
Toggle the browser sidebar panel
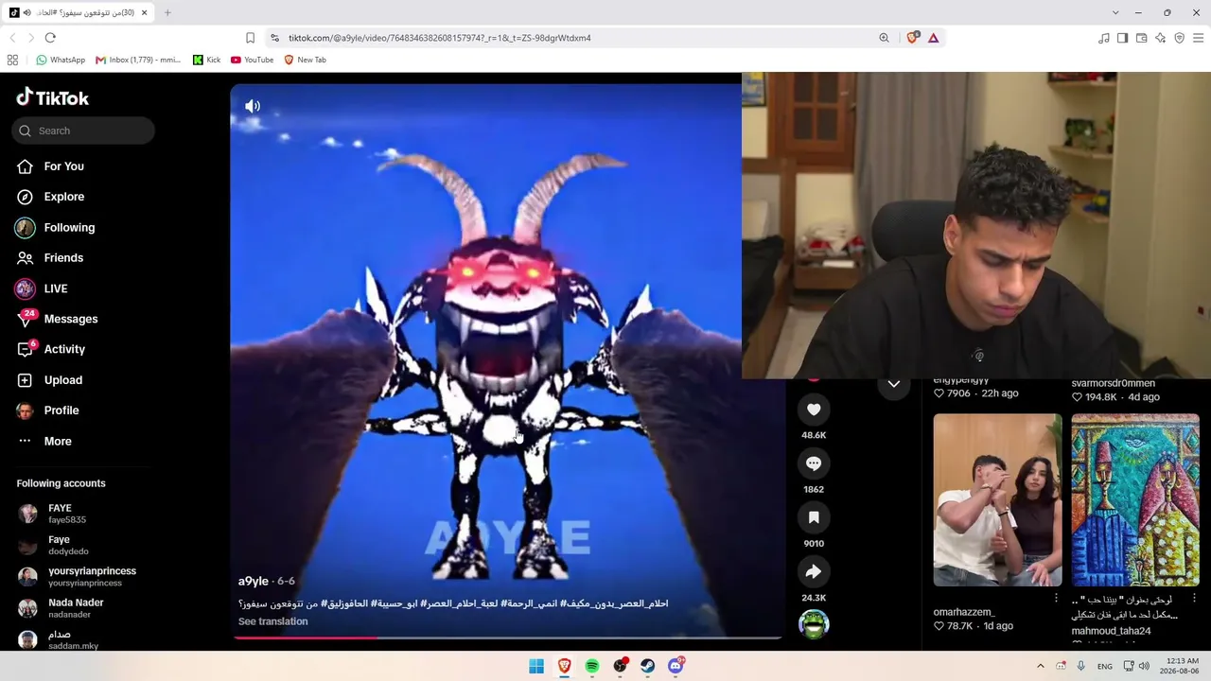pyautogui.click(x=1122, y=38)
